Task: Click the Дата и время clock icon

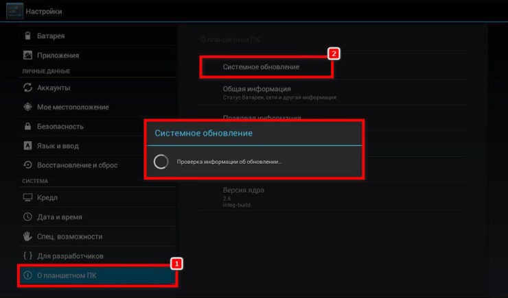Action: click(x=27, y=217)
